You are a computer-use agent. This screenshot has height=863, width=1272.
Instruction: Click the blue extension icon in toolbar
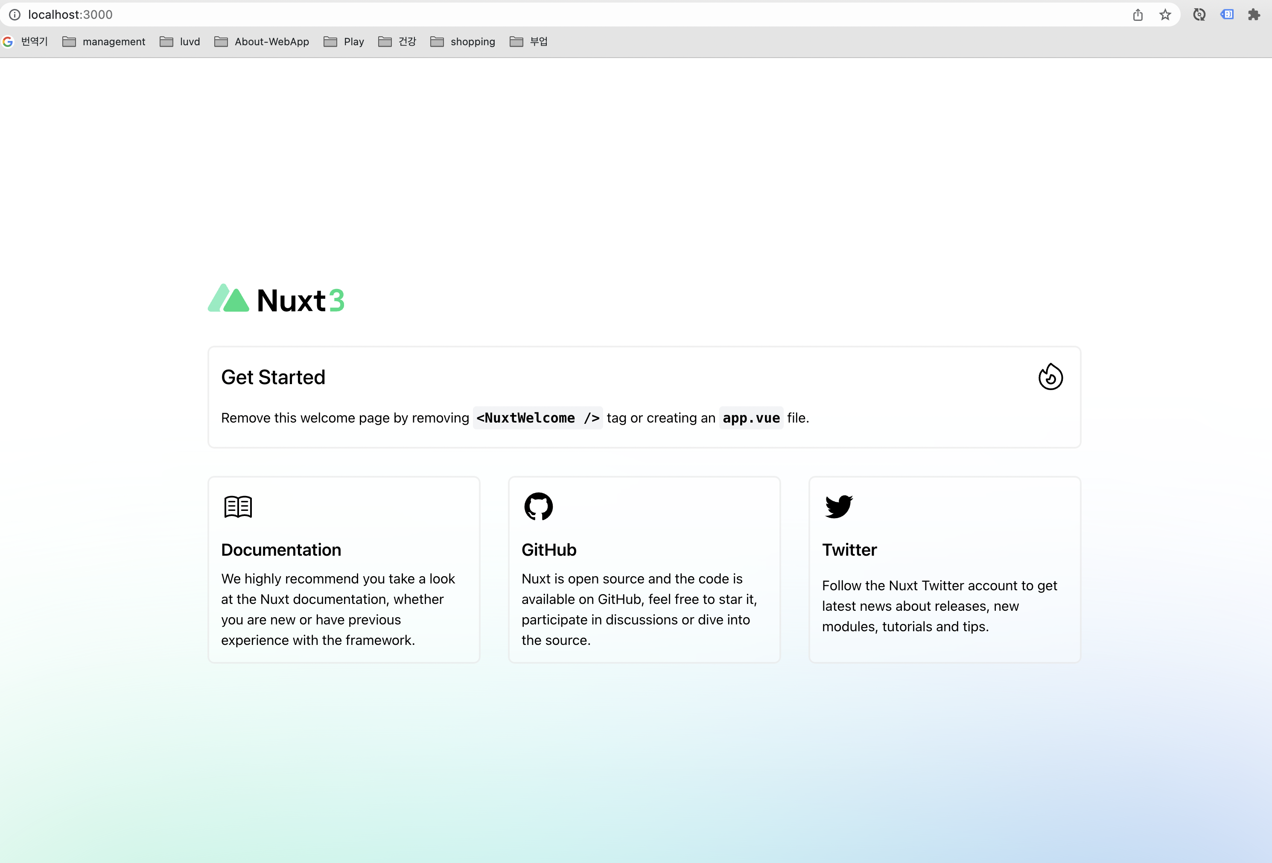pos(1227,15)
